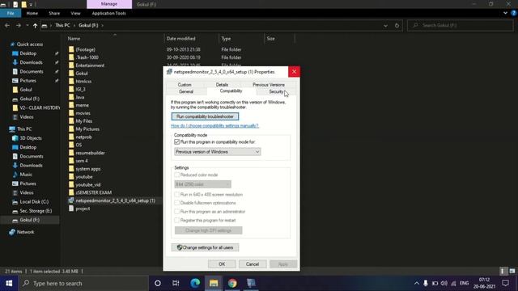Select Network in navigation pane
This screenshot has width=518, height=291.
tap(25, 232)
